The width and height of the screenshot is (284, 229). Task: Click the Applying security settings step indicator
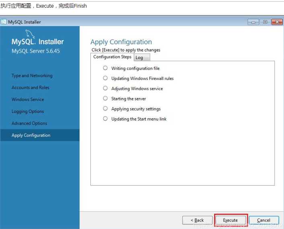105,108
